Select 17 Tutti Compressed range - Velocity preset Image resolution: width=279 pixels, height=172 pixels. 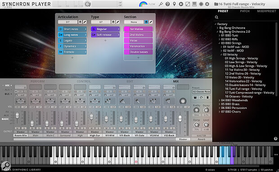point(249,93)
